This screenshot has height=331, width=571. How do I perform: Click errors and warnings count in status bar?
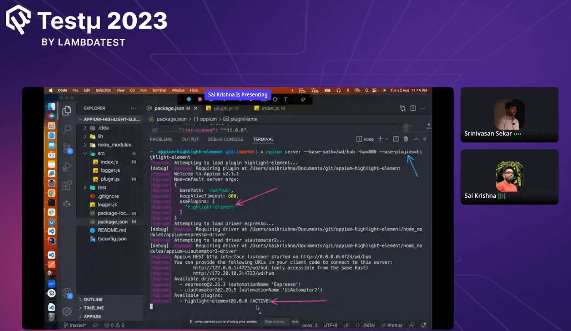pyautogui.click(x=115, y=325)
